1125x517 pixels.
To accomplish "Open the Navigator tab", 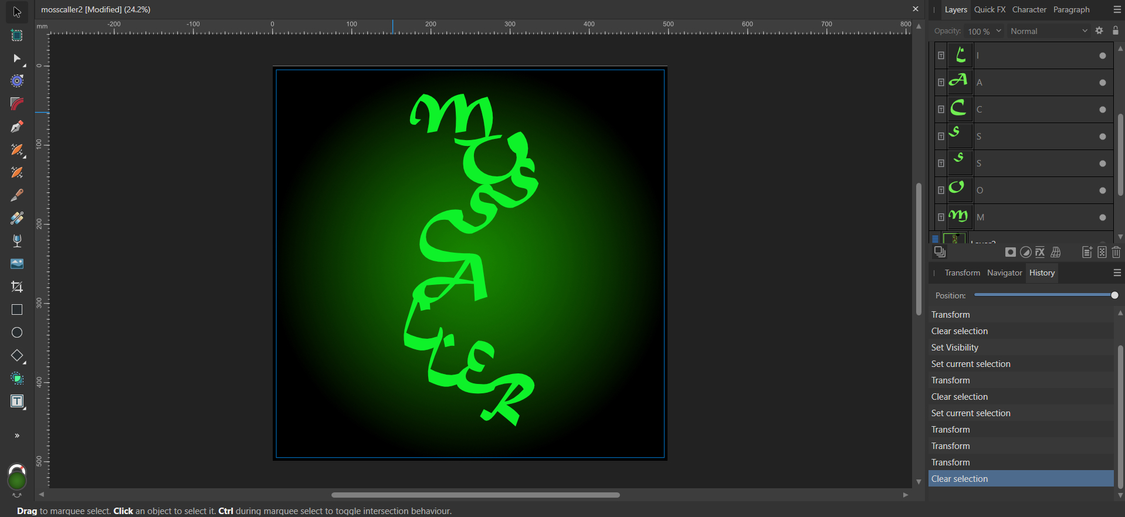I will [1004, 273].
